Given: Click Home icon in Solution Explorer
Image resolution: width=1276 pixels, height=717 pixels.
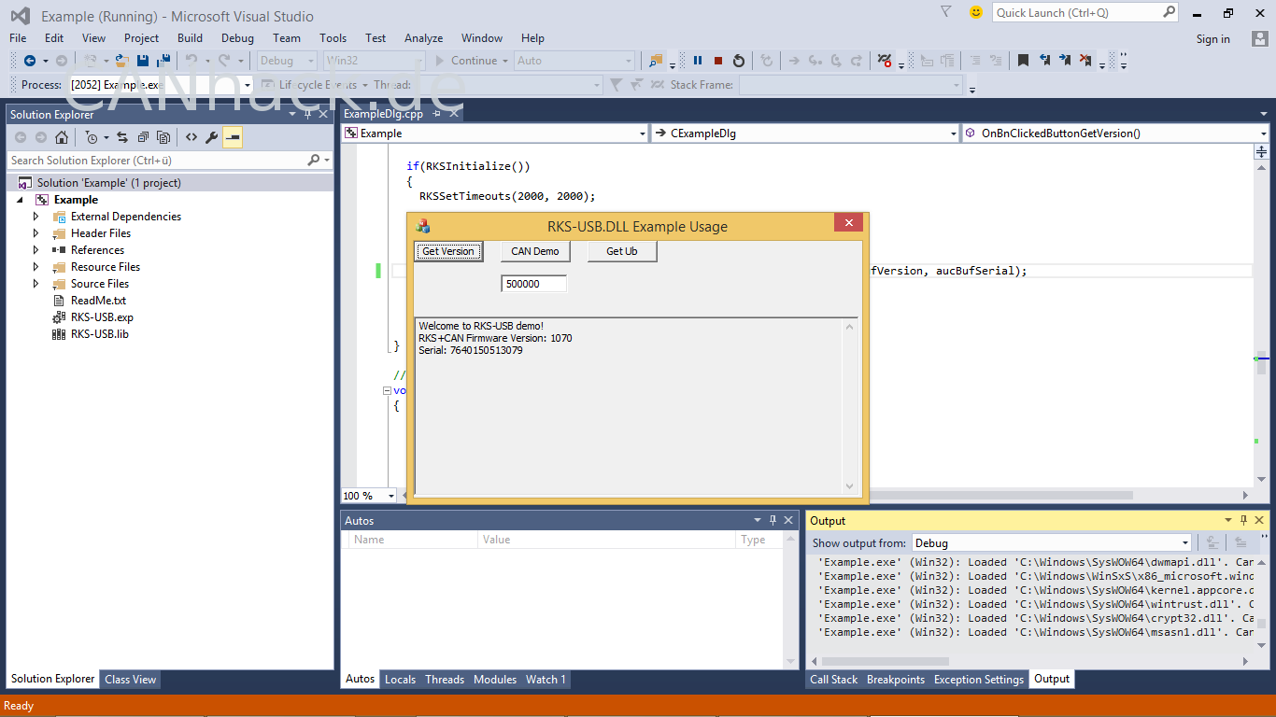Looking at the screenshot, I should click(x=62, y=137).
